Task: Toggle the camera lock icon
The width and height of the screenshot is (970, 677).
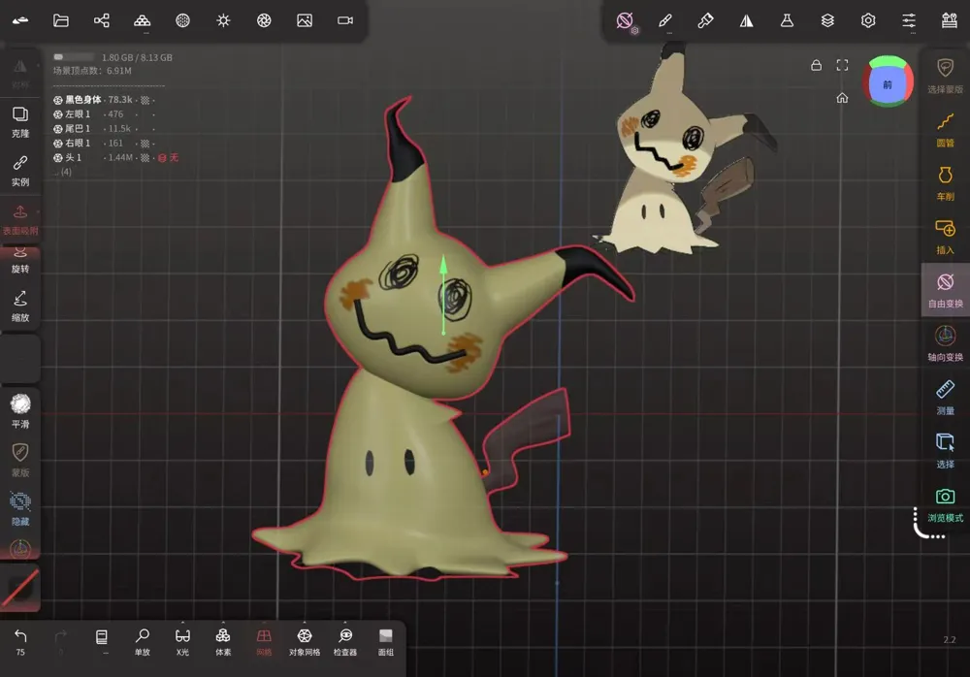Action: click(x=816, y=65)
